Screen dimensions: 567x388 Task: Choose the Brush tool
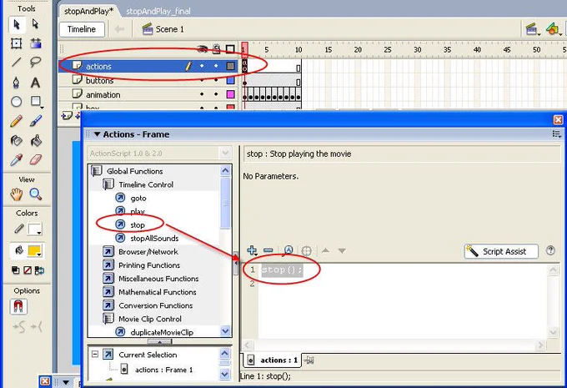pos(35,121)
